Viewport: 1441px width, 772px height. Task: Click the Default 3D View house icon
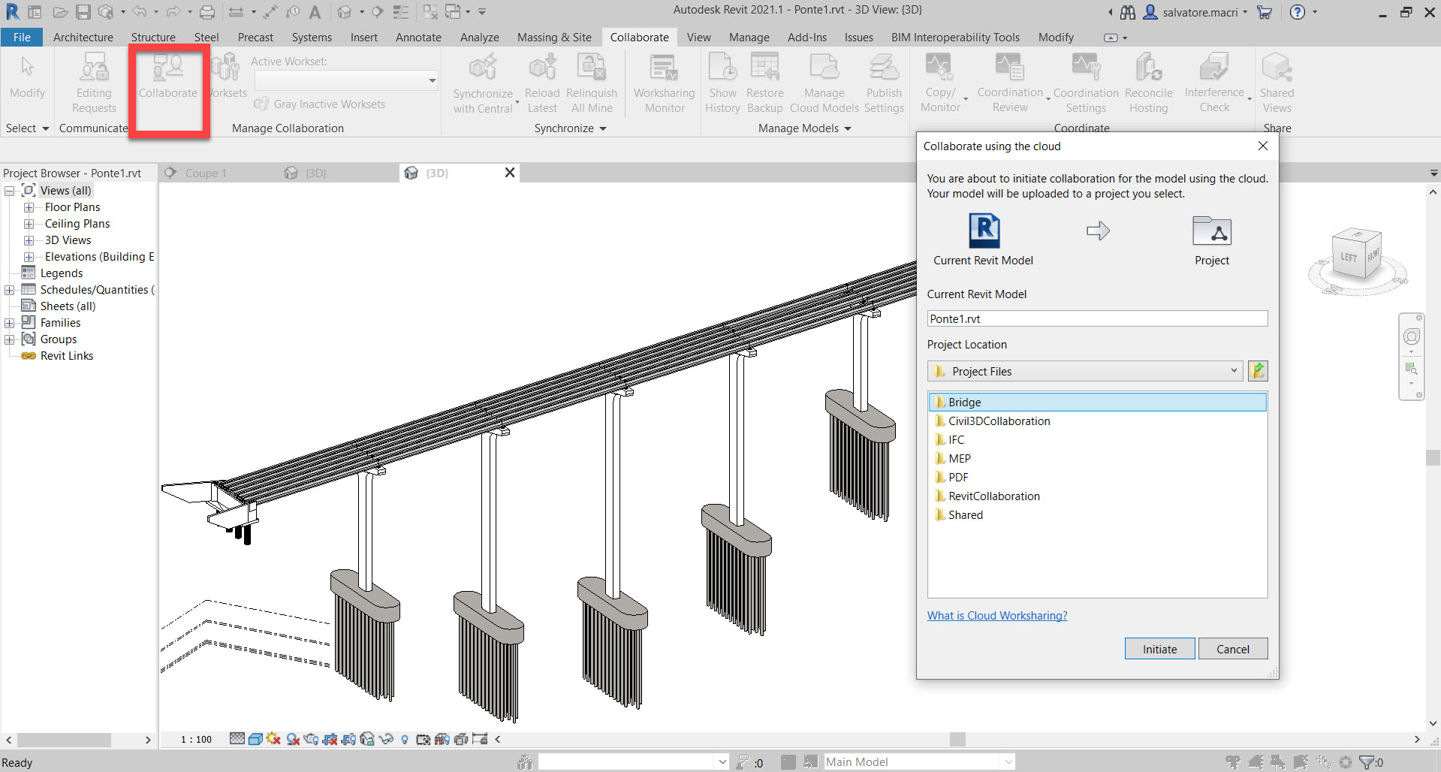click(x=344, y=12)
